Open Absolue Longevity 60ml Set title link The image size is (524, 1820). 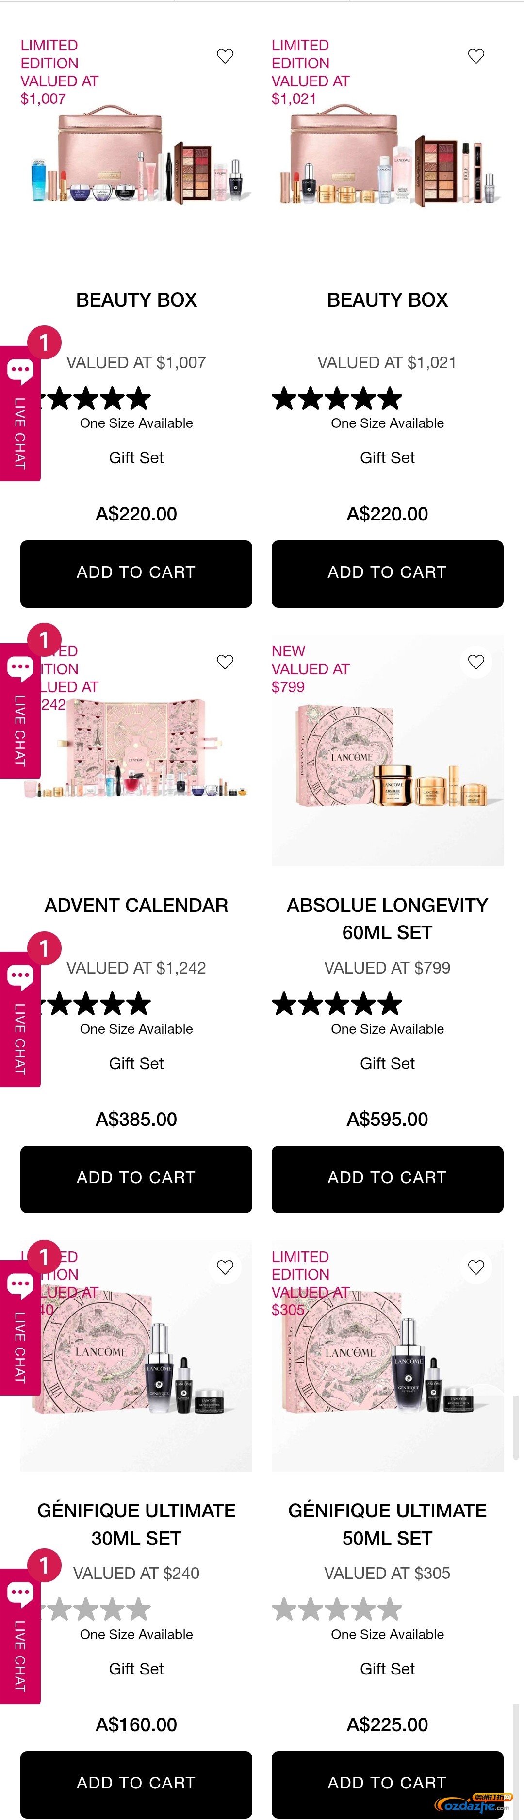pos(387,918)
